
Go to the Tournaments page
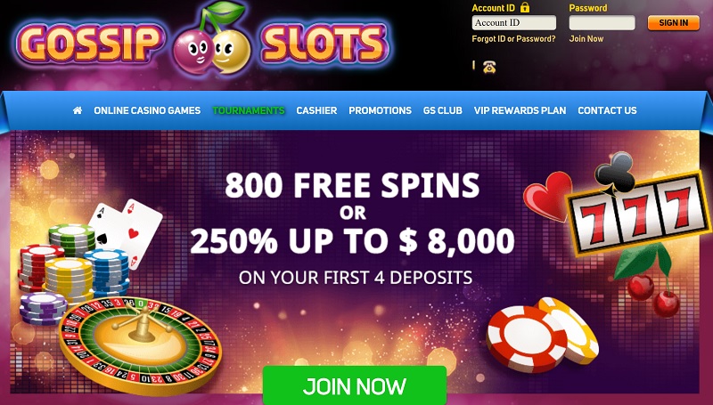[249, 110]
